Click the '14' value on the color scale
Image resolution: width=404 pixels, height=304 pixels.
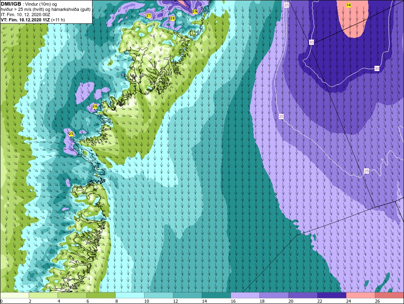click(204, 301)
